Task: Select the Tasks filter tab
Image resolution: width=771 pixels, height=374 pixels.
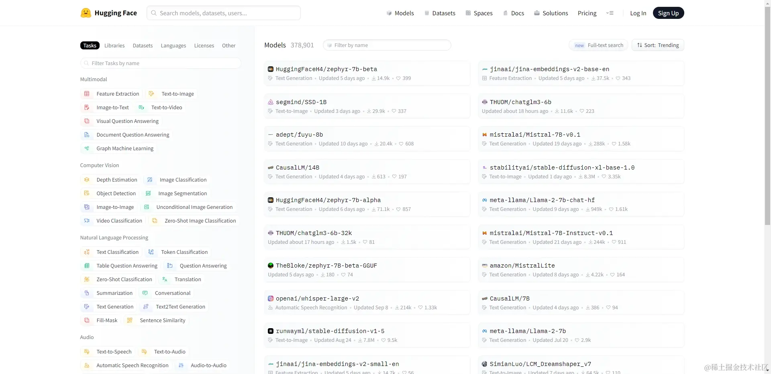Action: click(x=90, y=45)
